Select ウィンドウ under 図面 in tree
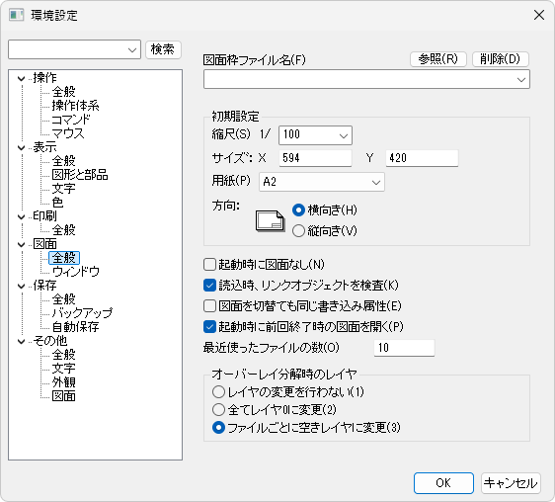The height and width of the screenshot is (502, 555). click(x=76, y=272)
